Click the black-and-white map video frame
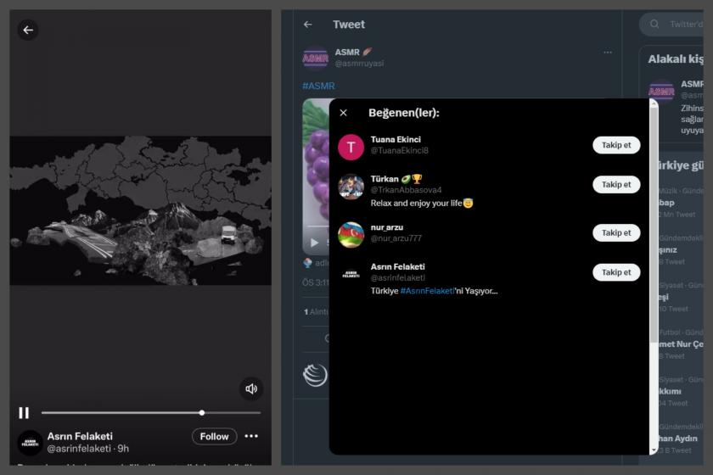The height and width of the screenshot is (475, 713). [141, 210]
